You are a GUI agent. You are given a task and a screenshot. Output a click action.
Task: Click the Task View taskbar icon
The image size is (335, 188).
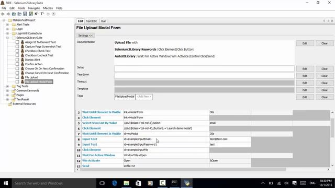(x=102, y=183)
